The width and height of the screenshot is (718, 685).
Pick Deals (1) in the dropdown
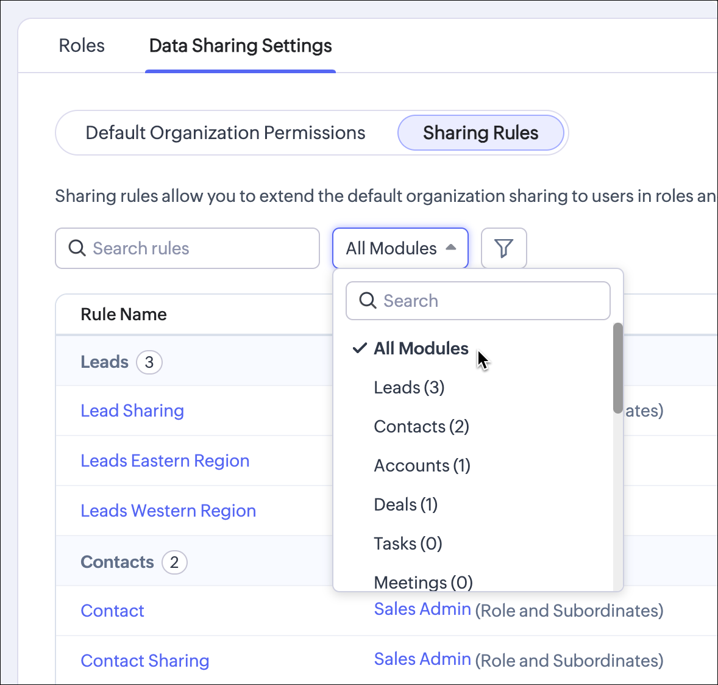[x=405, y=504]
